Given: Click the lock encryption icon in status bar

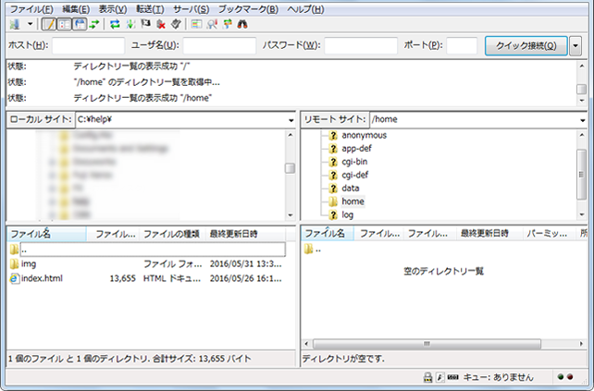Looking at the screenshot, I should (427, 377).
